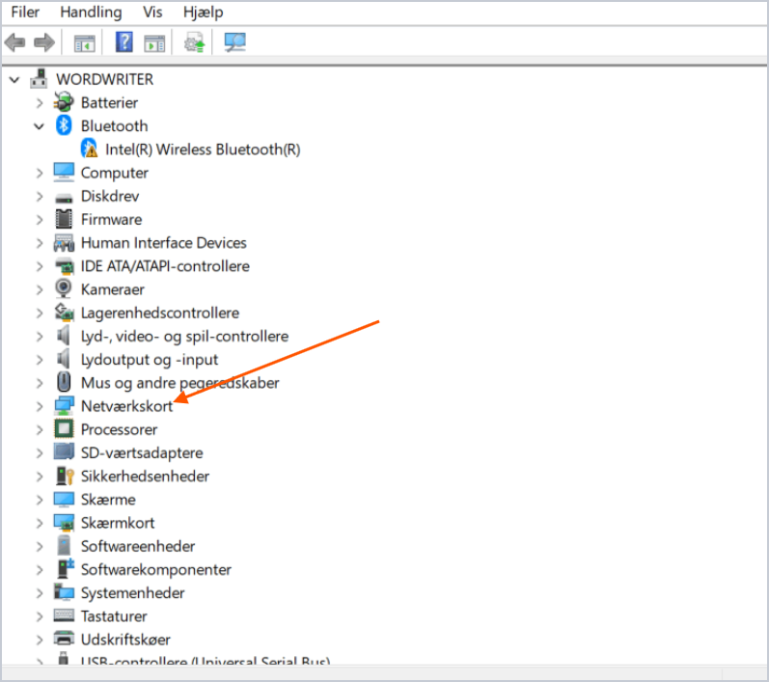Viewport: 769px width, 682px height.
Task: Expand the Netværkskort category
Action: tap(40, 406)
